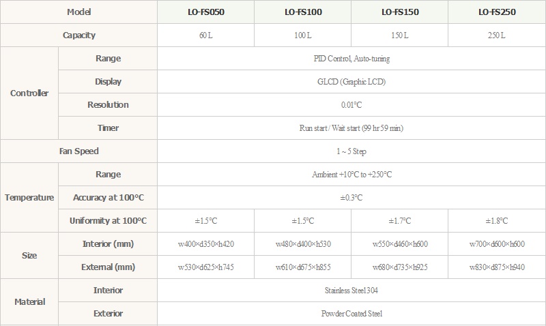The image size is (546, 326).
Task: Select the LO-FS250 model header
Action: point(496,12)
